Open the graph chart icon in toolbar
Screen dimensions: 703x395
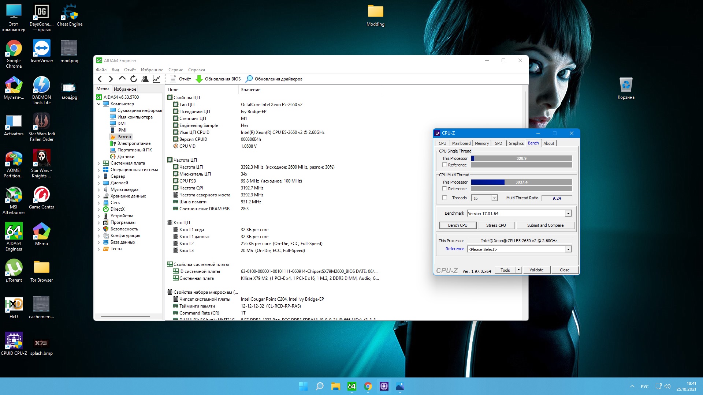pyautogui.click(x=156, y=79)
